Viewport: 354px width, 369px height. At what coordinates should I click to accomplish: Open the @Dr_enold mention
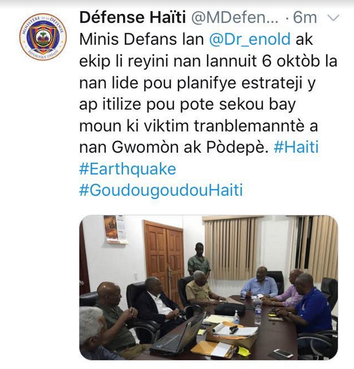[250, 39]
